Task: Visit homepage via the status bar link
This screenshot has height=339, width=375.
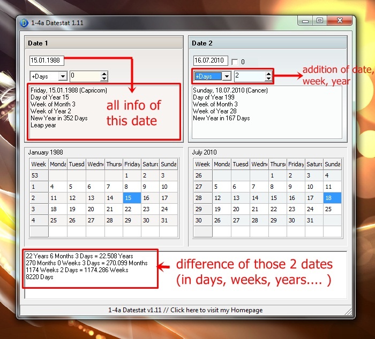Action: 185,310
